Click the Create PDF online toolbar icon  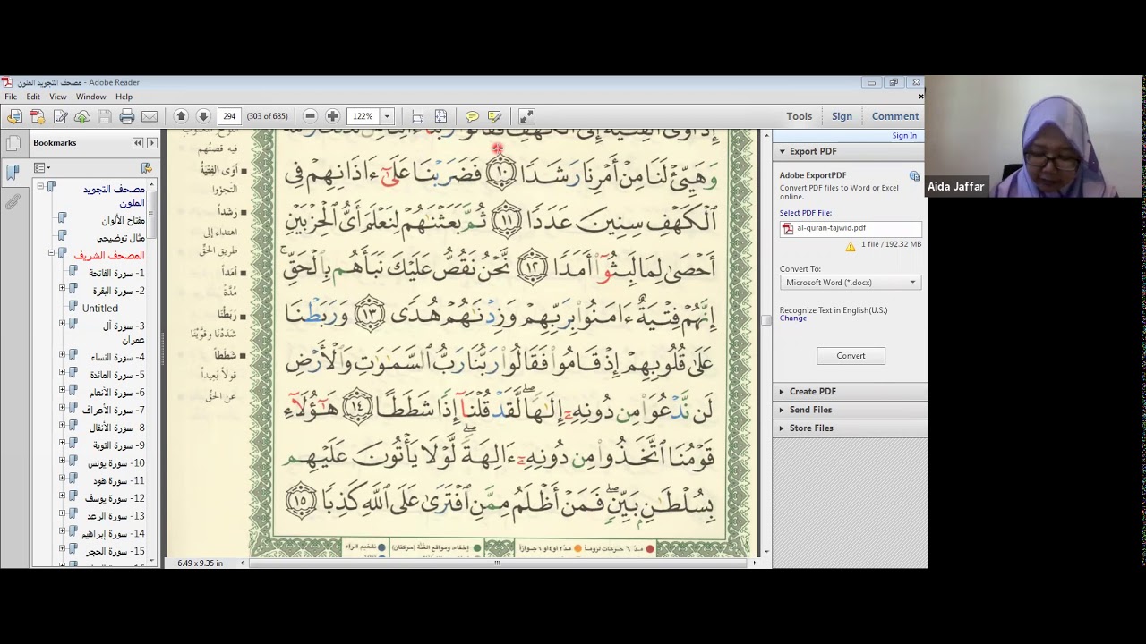[x=14, y=116]
